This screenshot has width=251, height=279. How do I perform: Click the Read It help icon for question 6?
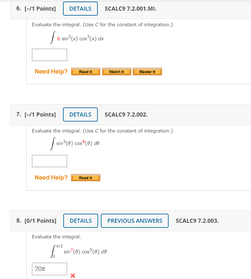click(86, 71)
